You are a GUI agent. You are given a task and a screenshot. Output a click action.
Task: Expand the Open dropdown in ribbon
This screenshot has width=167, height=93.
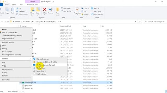tap(88, 9)
